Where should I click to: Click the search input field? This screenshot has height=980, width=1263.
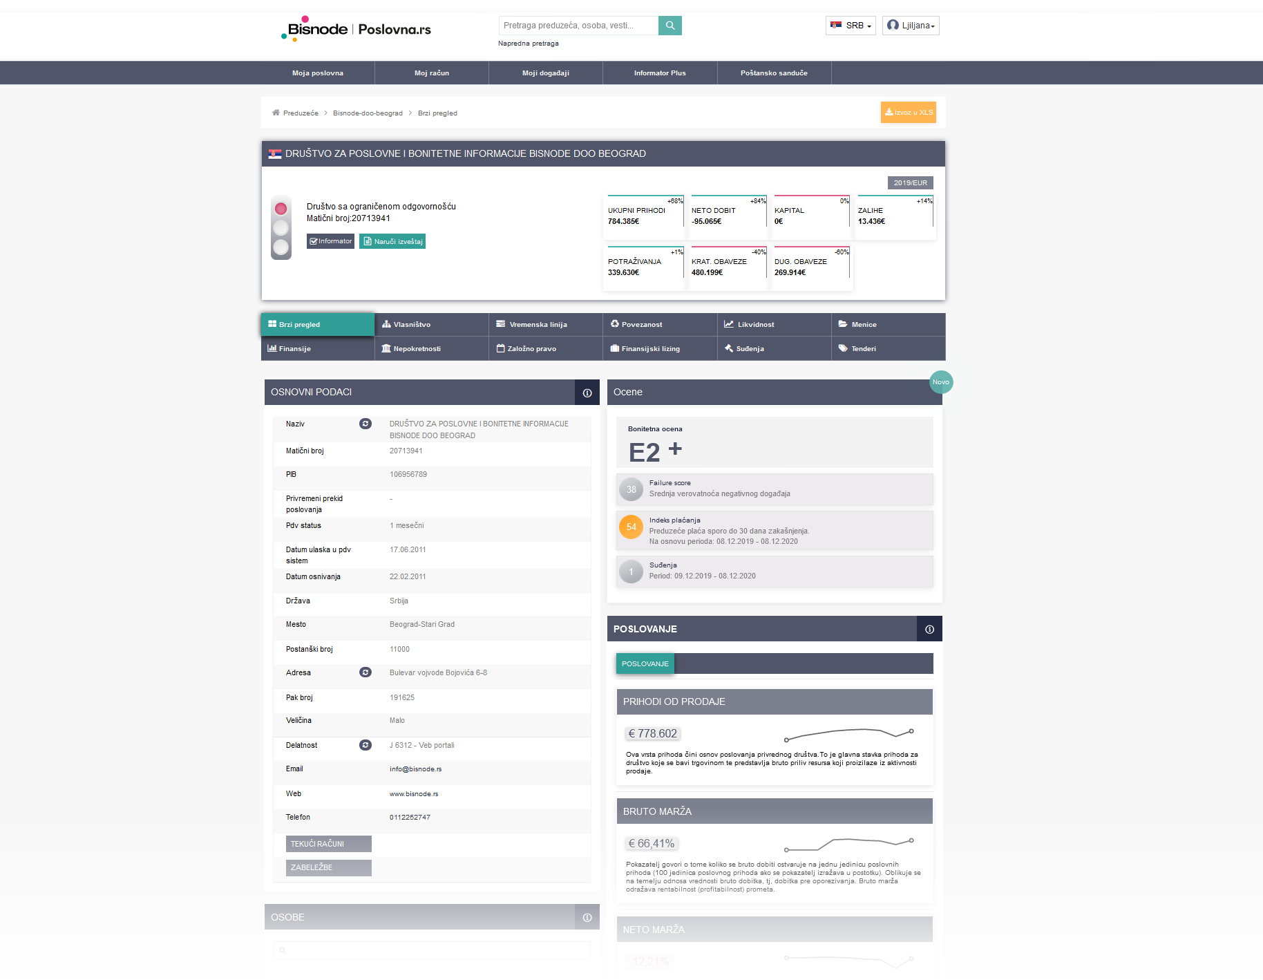pyautogui.click(x=578, y=26)
